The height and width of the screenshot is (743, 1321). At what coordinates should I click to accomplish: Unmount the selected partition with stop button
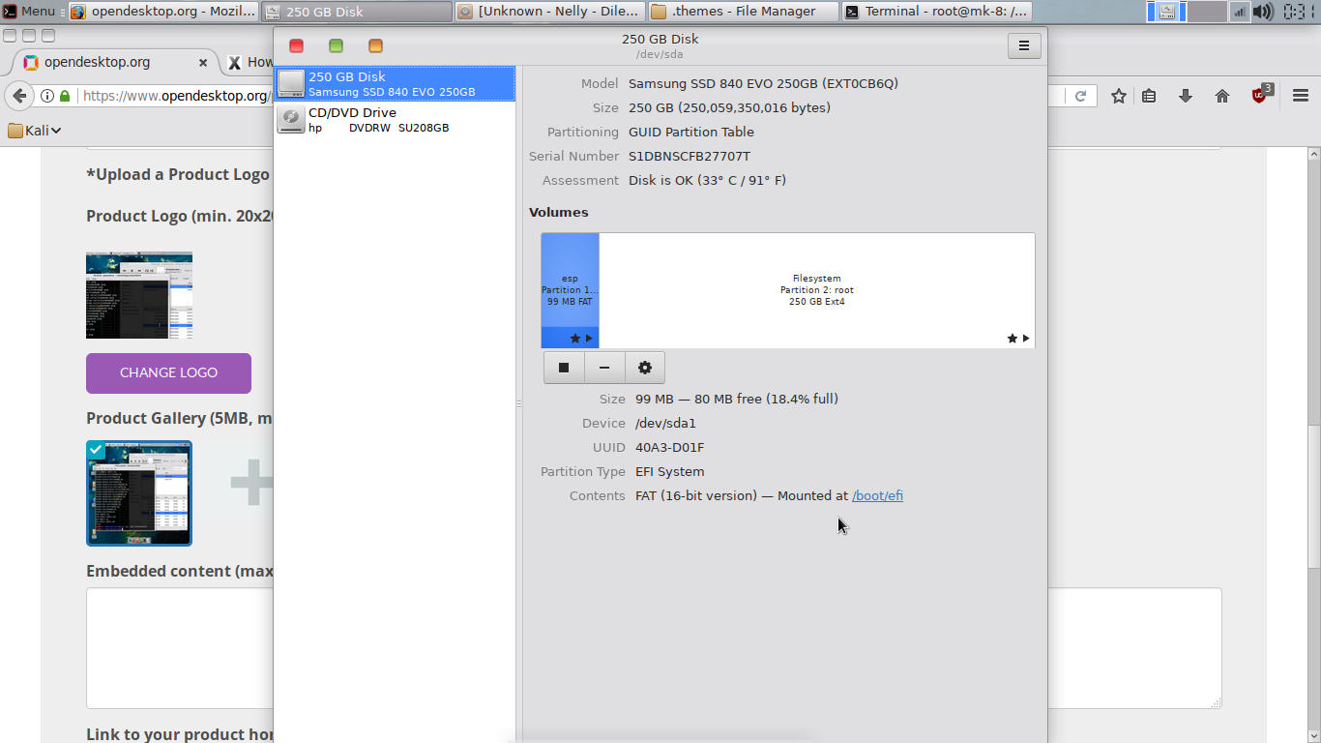click(564, 368)
